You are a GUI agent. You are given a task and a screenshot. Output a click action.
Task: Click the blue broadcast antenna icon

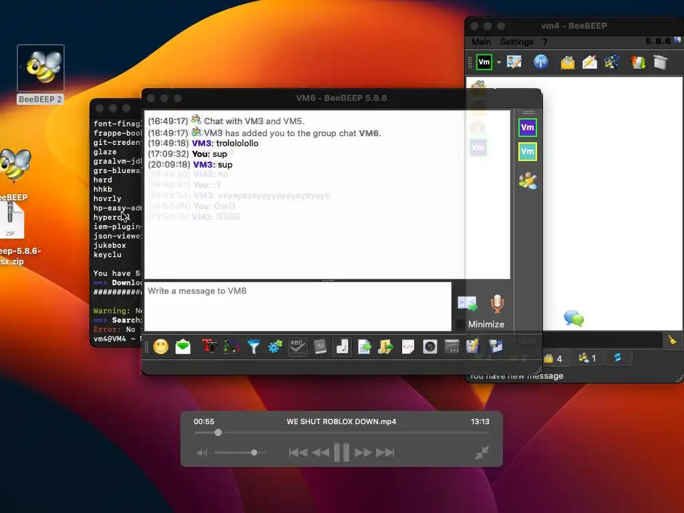(x=541, y=62)
